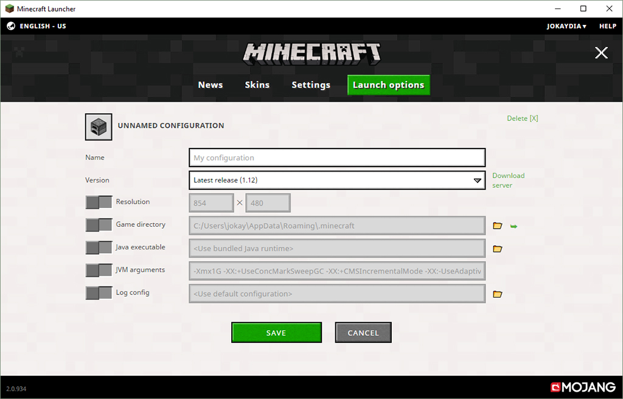623x399 pixels.
Task: Click the Minecraft Launcher title bar icon
Action: click(x=10, y=9)
